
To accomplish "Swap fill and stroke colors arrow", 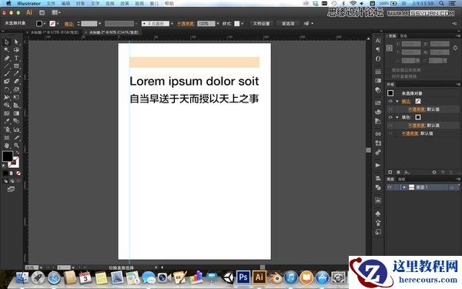I will click(18, 153).
